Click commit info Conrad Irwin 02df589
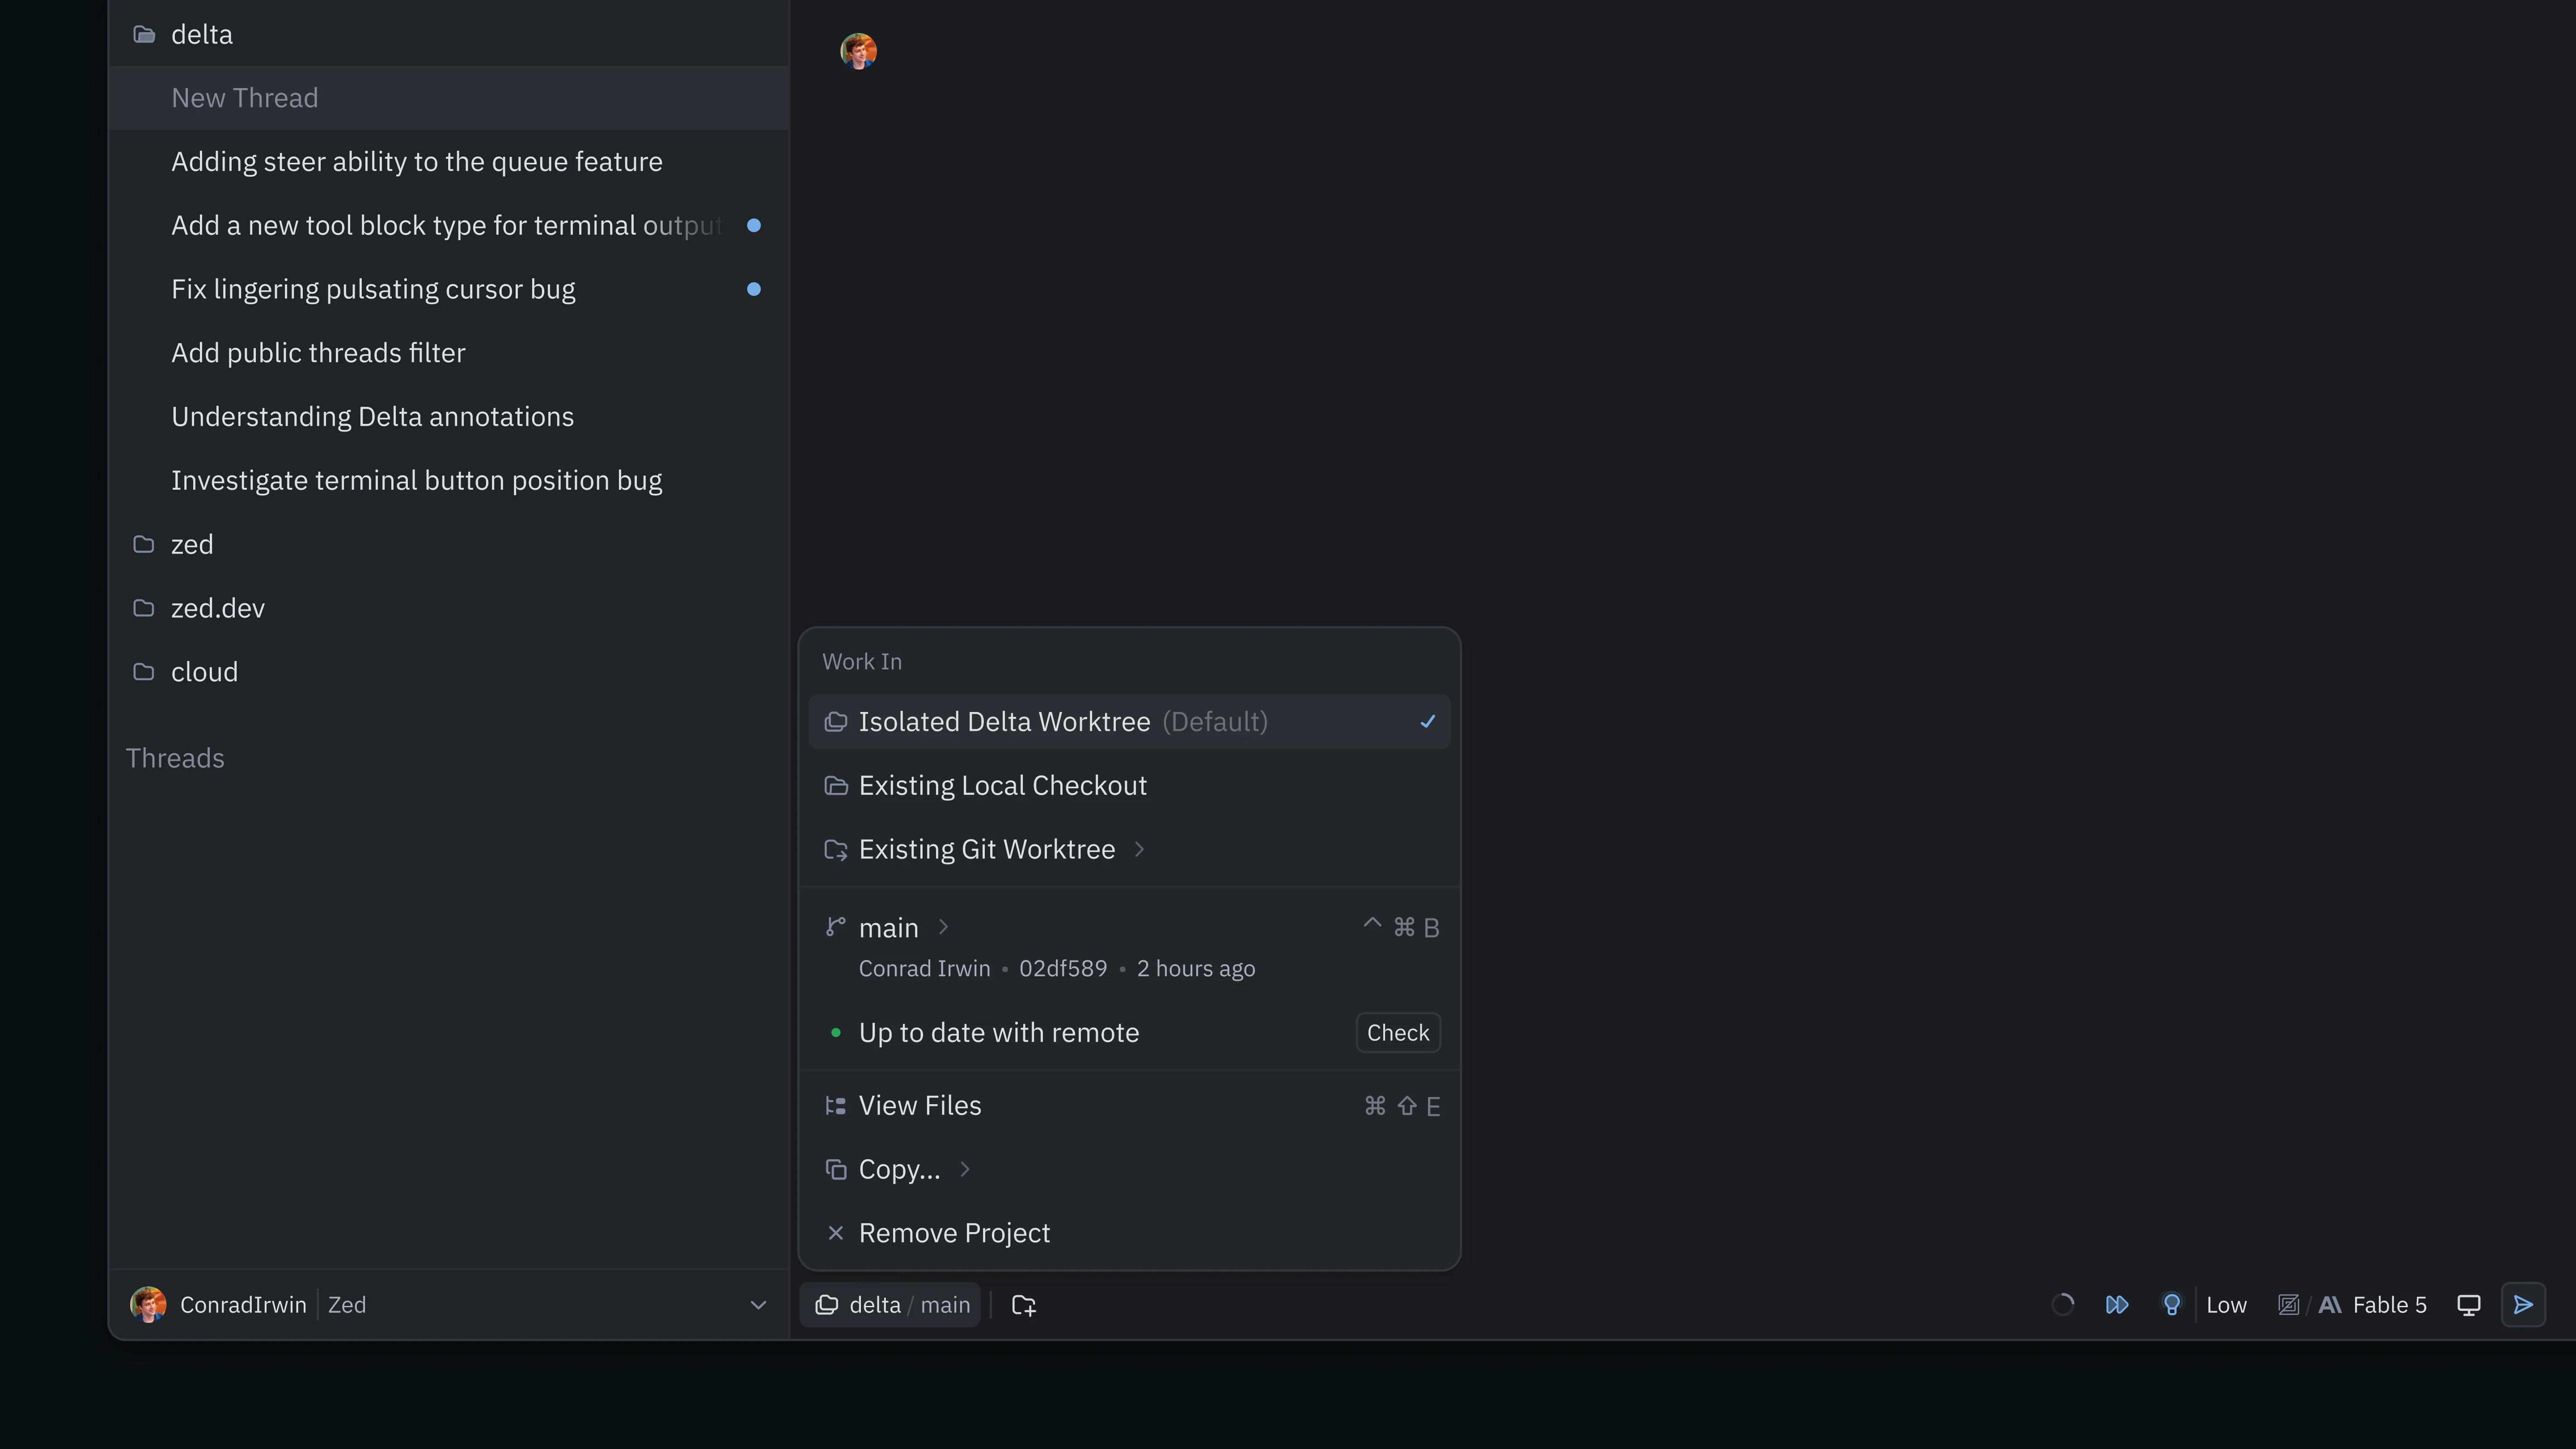Viewport: 2576px width, 1449px height. pyautogui.click(x=1056, y=969)
